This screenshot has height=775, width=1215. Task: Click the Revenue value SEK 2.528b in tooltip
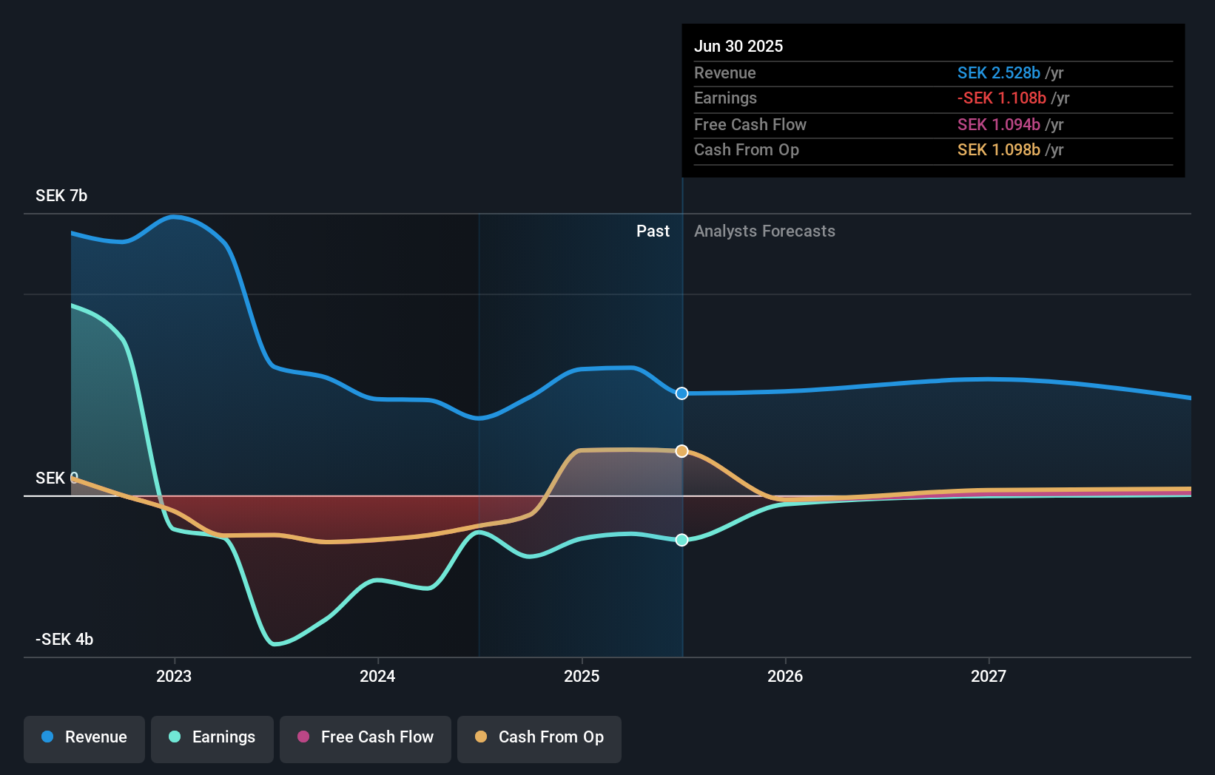tap(1000, 73)
